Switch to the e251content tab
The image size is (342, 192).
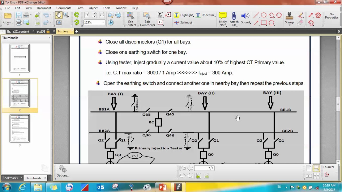(21, 31)
